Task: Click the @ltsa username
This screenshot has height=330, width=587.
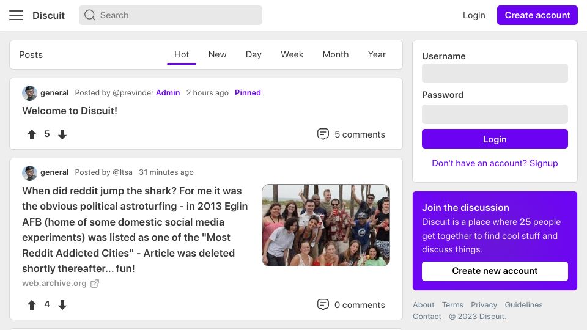Action: tap(122, 172)
